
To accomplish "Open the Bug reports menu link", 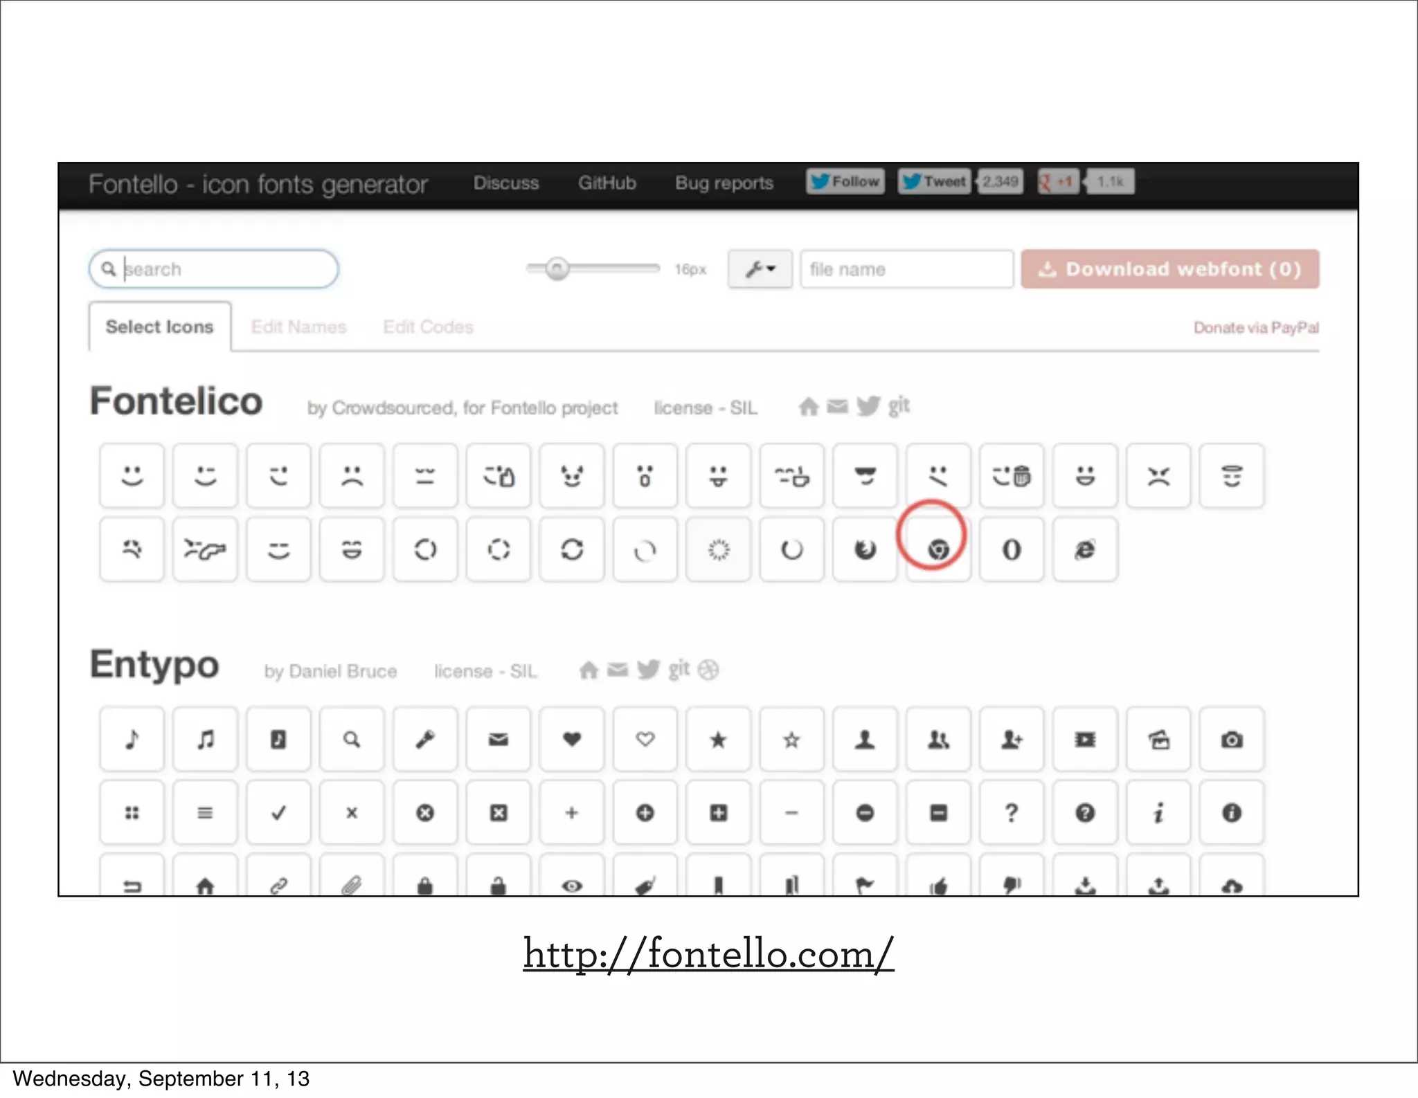I will [724, 183].
